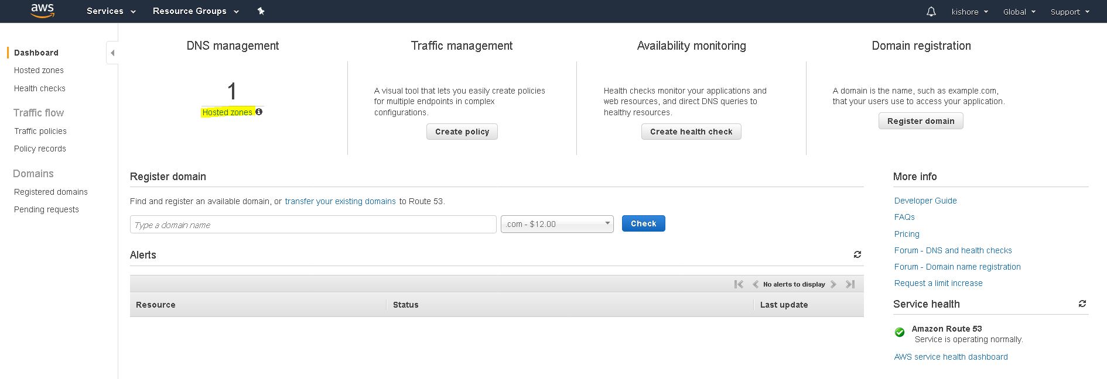Follow the transfer your existing domains link

[x=340, y=201]
